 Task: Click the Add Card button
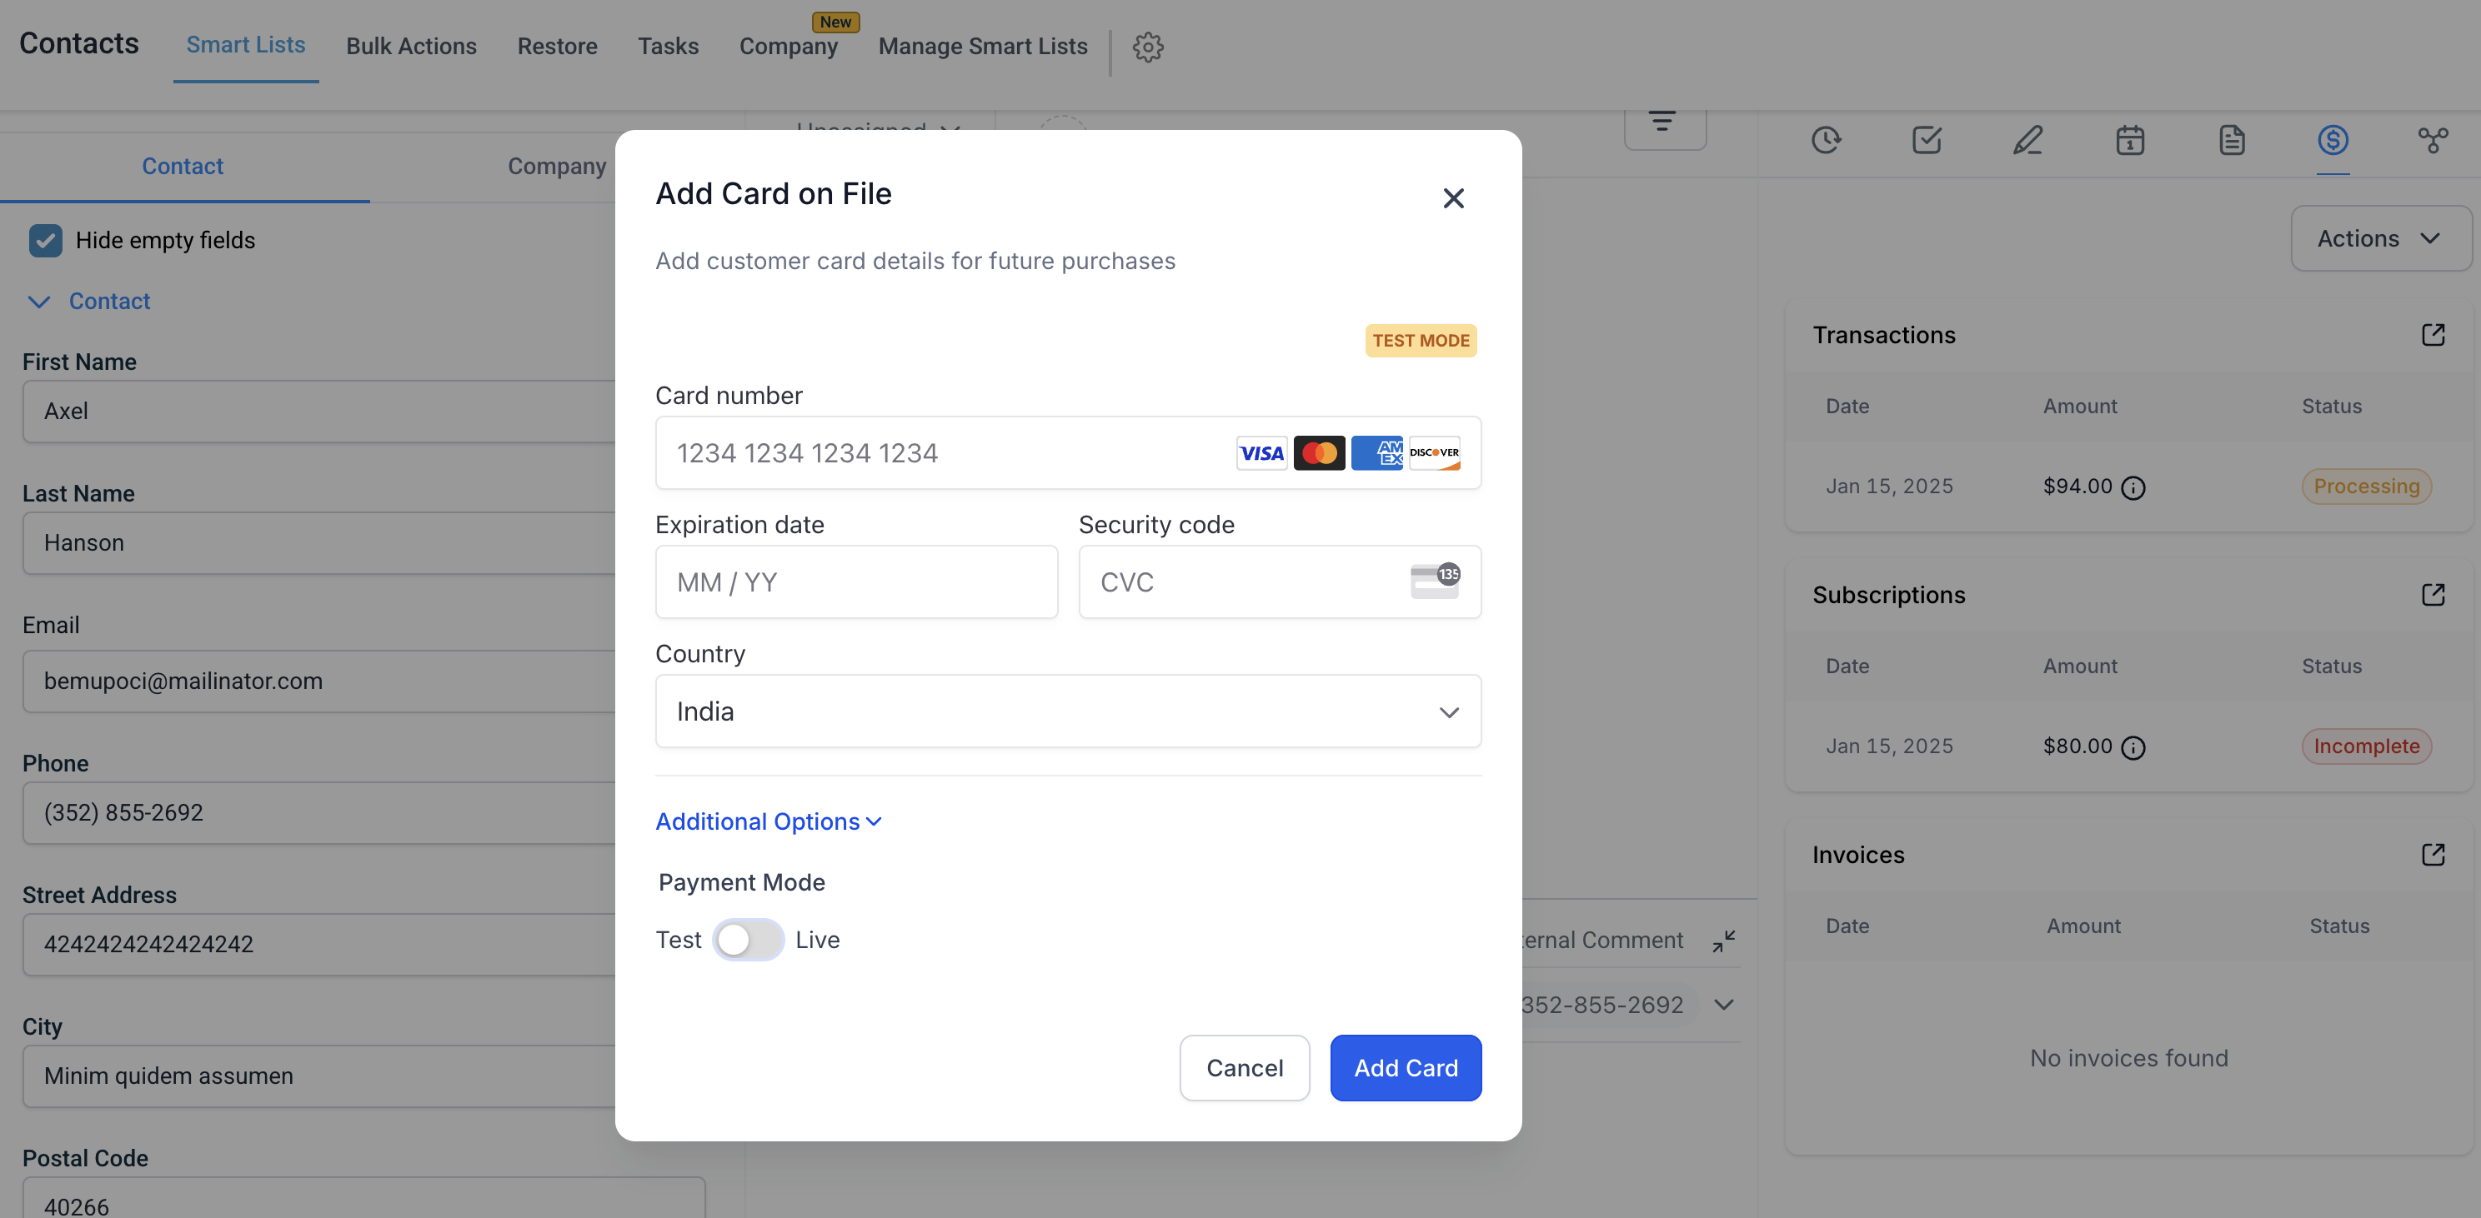coord(1406,1068)
